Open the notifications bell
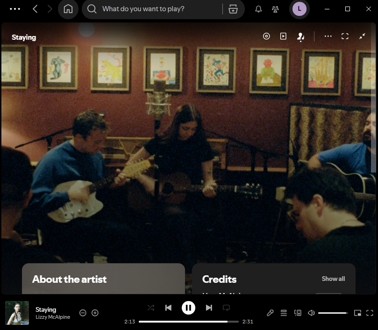 click(x=258, y=9)
